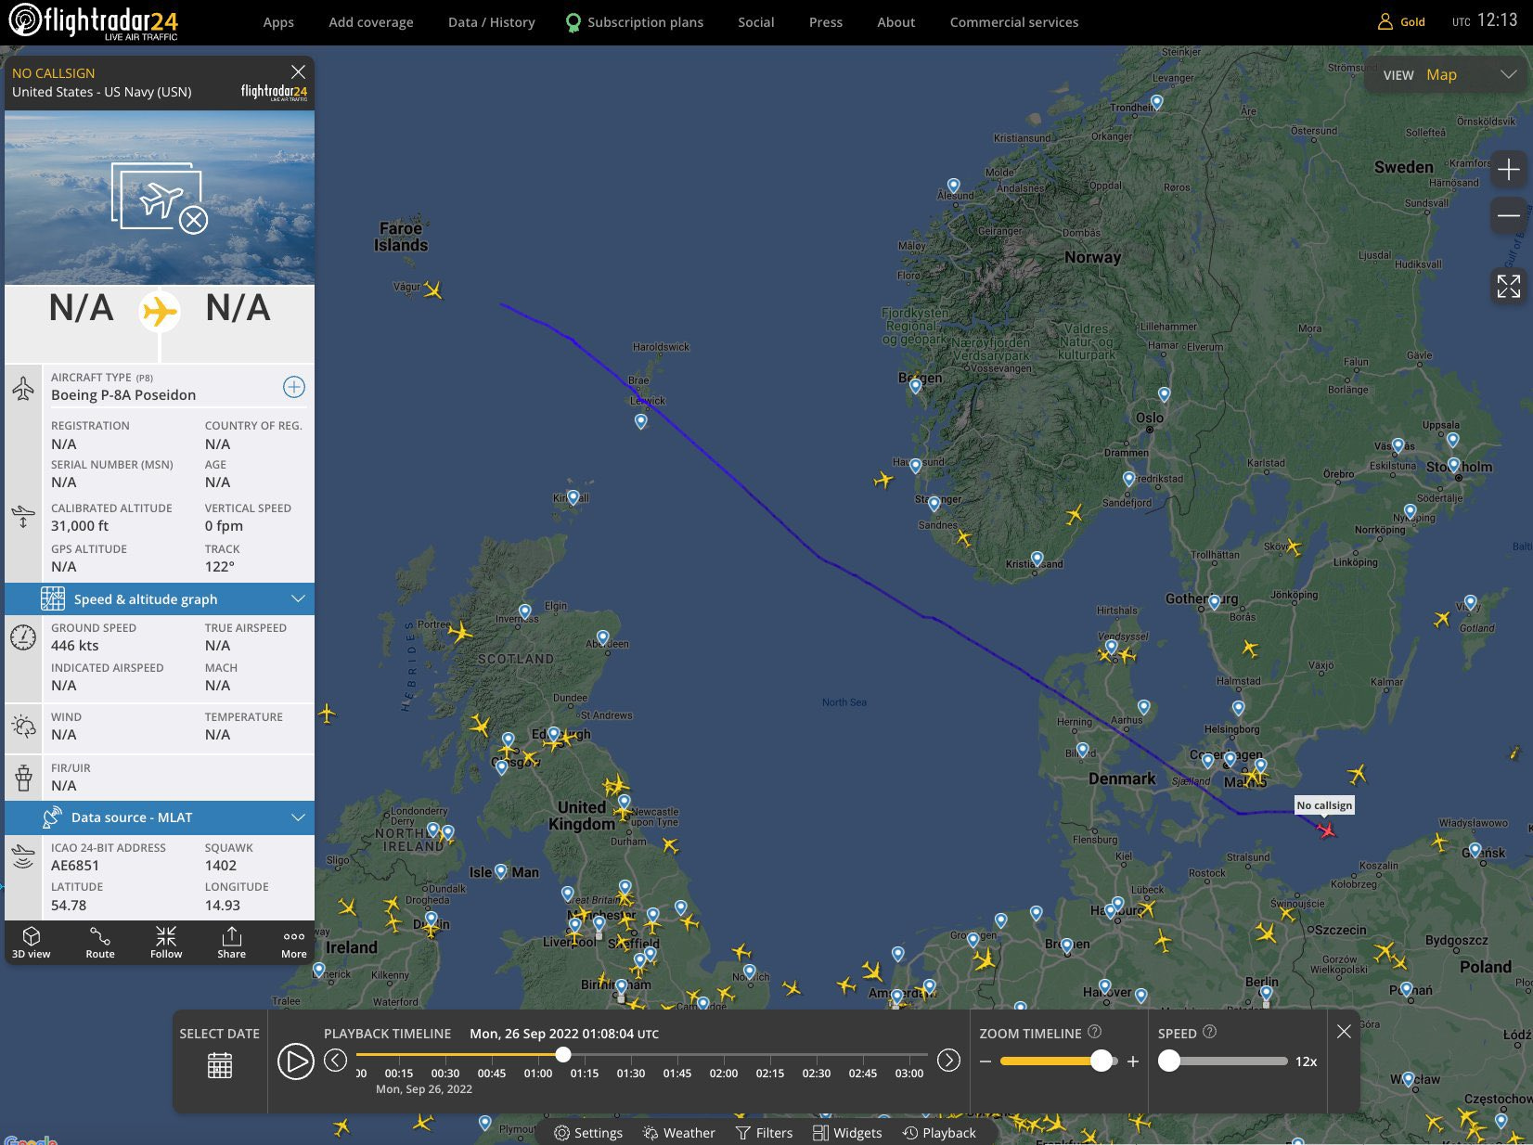Collapse the Speed & altitude graph section

pos(160,599)
